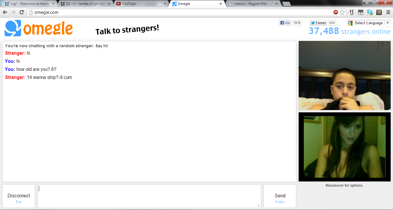Image resolution: width=393 pixels, height=210 pixels.
Task: Click the 'Talk to strangers!' tagline
Action: point(127,30)
